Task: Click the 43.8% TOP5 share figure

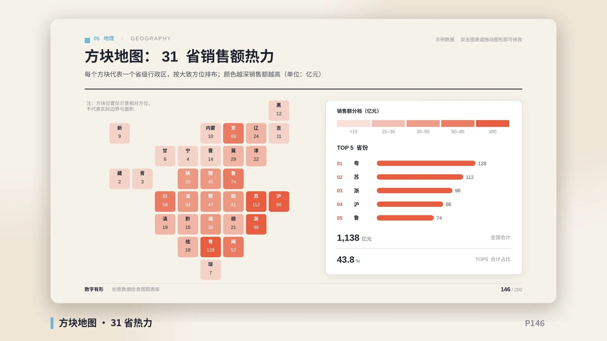Action: [348, 260]
